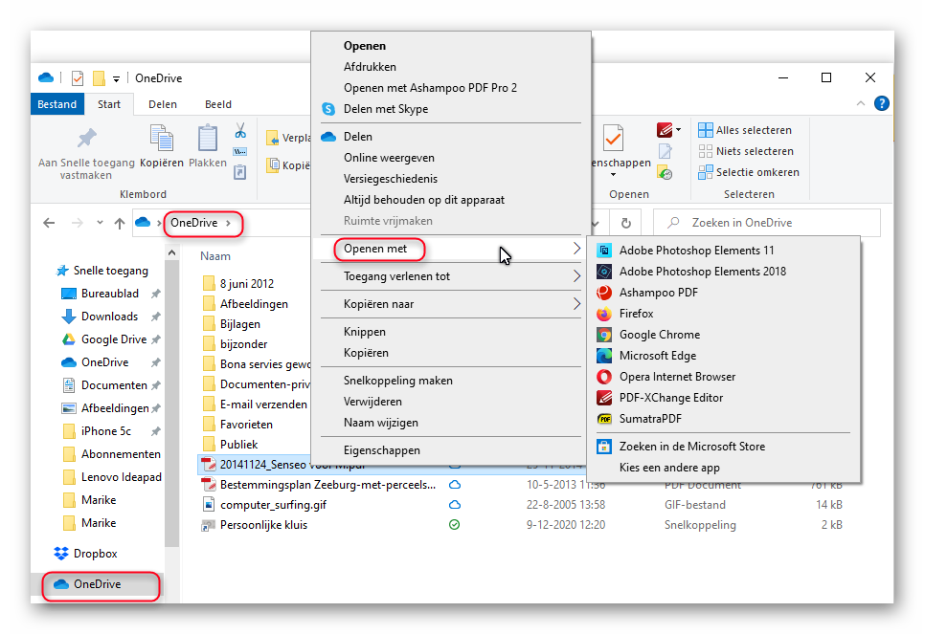Switch to the Delen tab
Viewport: 925px width, 634px height.
[x=162, y=104]
